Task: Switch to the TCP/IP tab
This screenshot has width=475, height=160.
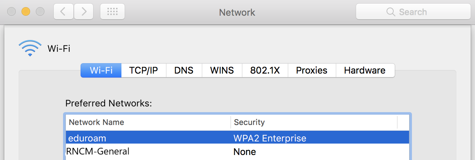Action: [x=144, y=70]
